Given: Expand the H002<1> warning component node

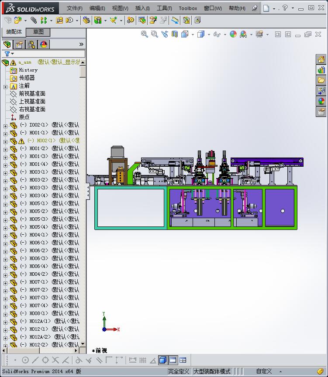Looking at the screenshot, I should tap(6, 142).
